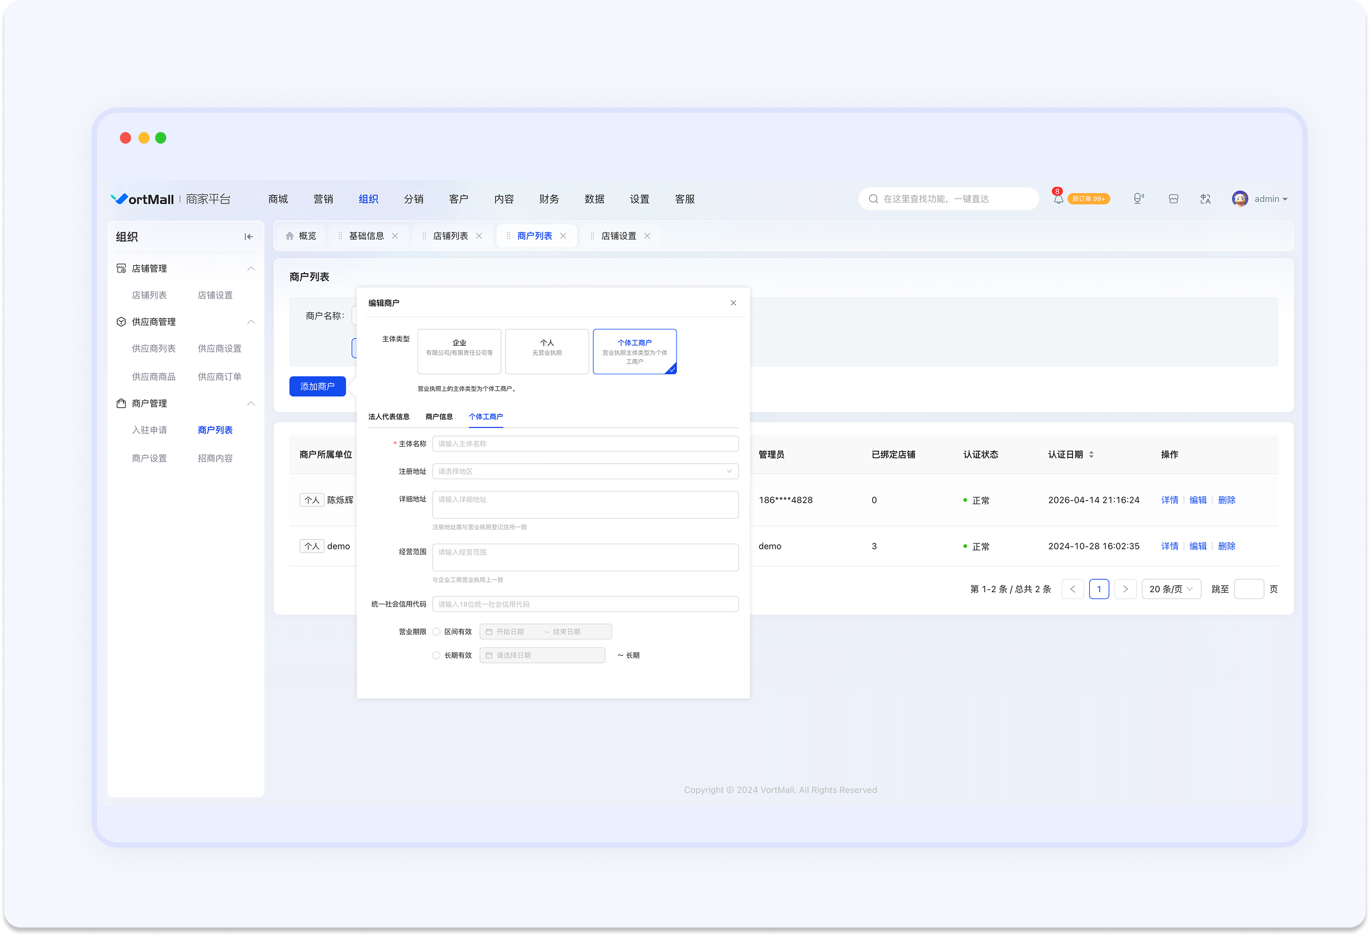This screenshot has height=936, width=1370.
Task: Collapse the 组织 sidebar panel icon
Action: point(249,237)
